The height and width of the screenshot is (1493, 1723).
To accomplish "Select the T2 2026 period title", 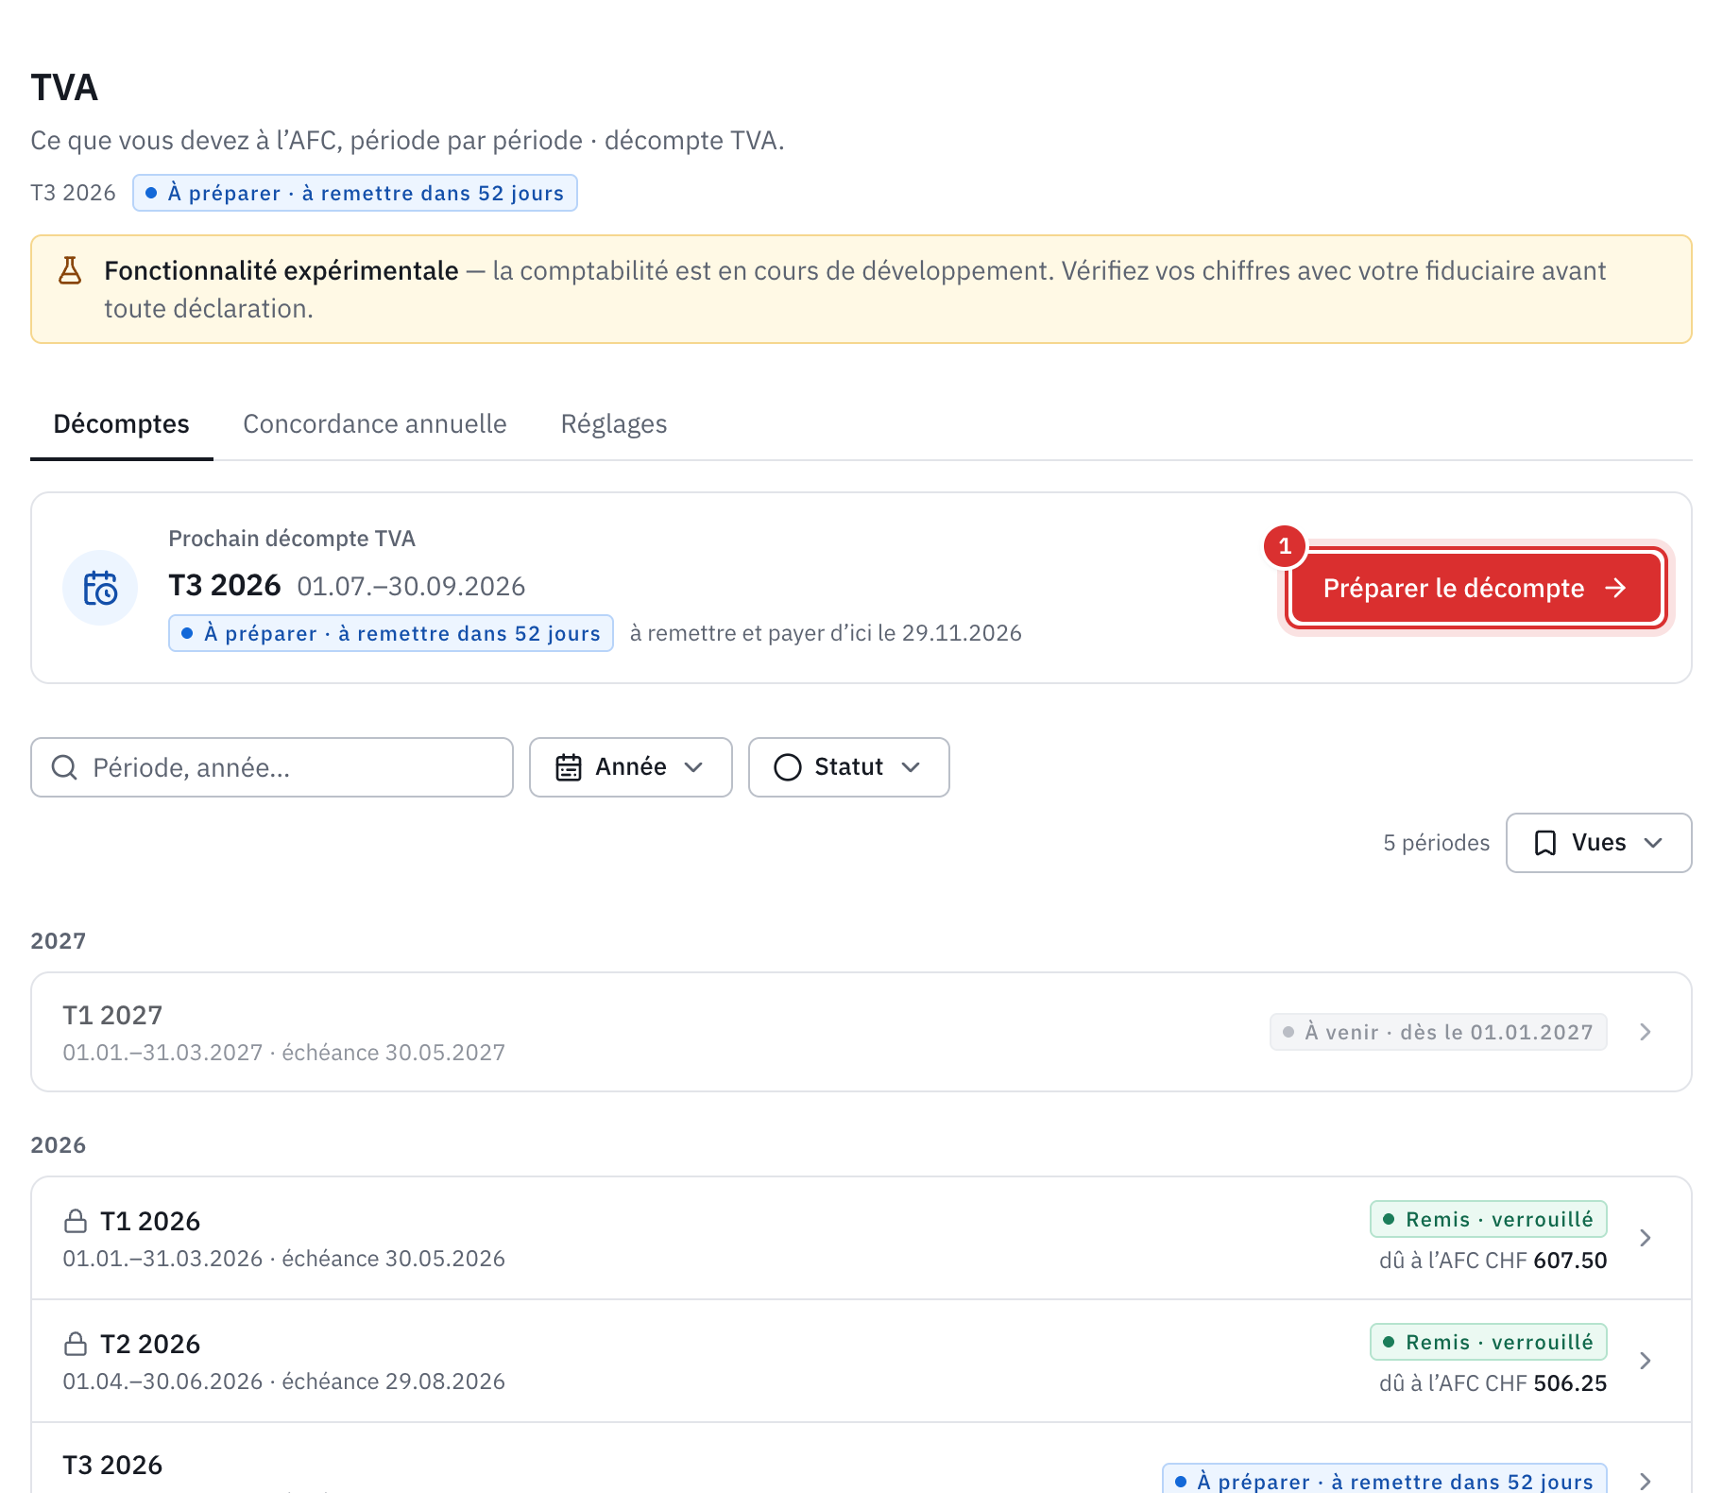I will [150, 1344].
